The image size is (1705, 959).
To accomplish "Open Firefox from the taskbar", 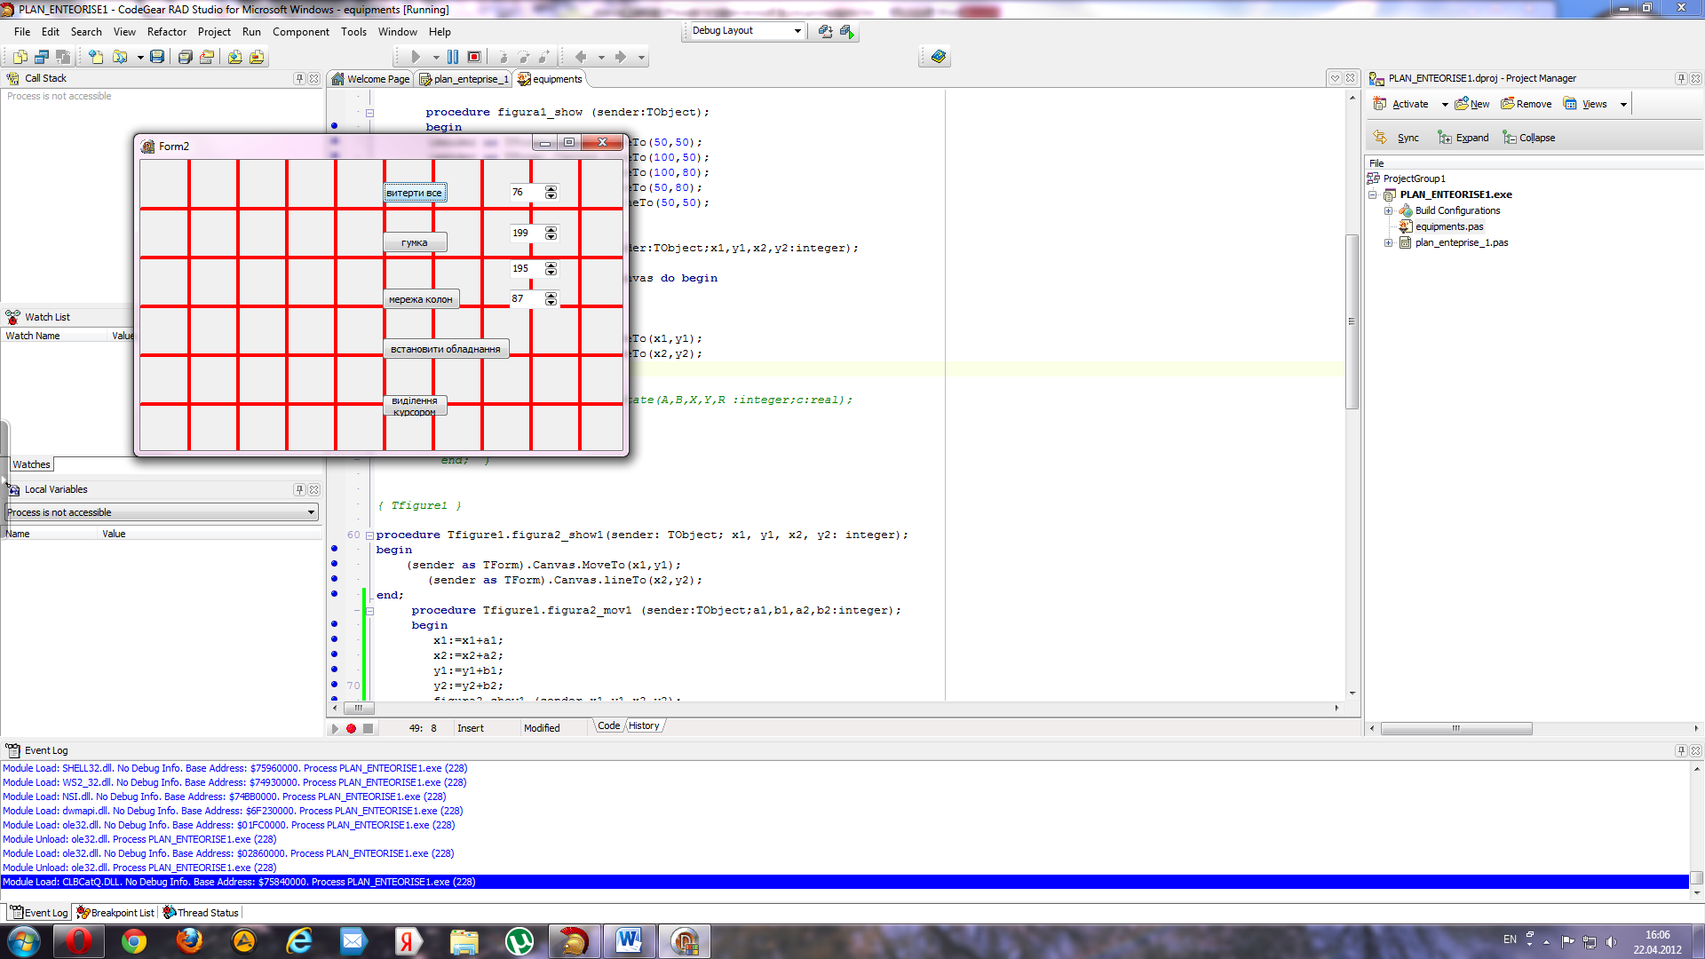I will 189,940.
